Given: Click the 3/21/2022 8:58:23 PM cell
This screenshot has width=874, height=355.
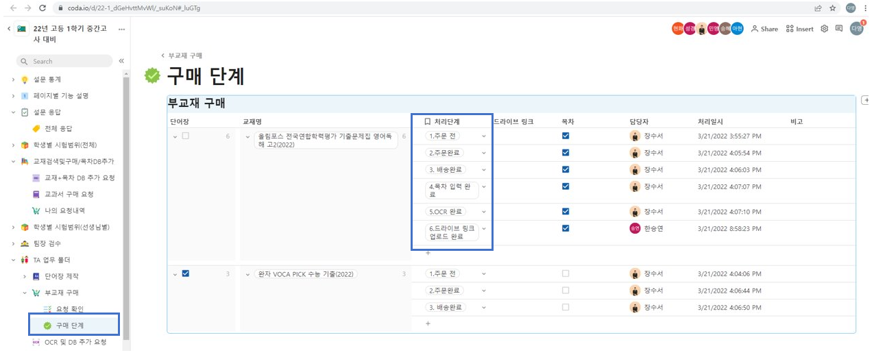Looking at the screenshot, I should point(729,228).
